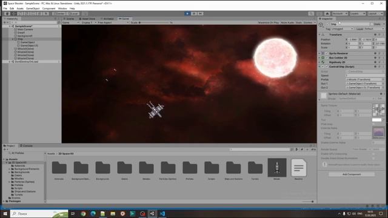The height and width of the screenshot is (218, 388).
Task: Open the Layers dropdown
Action: point(358,13)
